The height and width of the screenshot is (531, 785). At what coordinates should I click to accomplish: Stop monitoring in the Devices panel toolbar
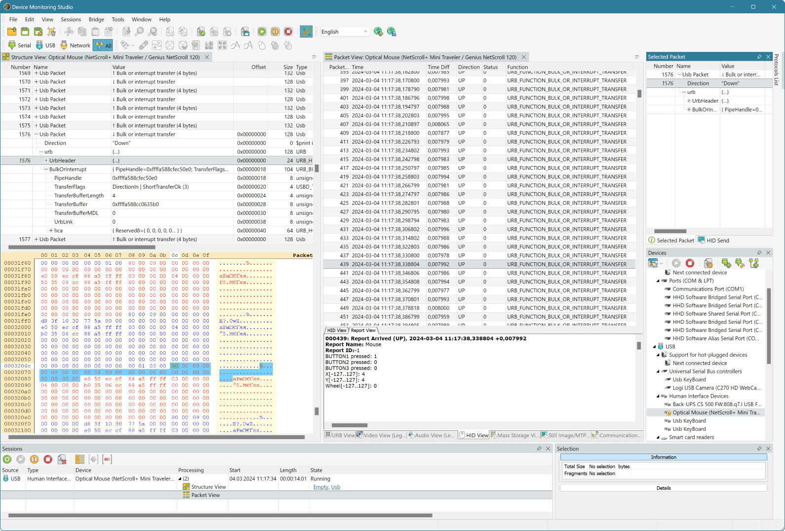coord(690,263)
